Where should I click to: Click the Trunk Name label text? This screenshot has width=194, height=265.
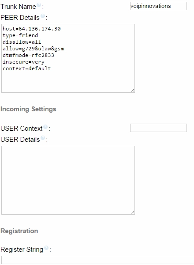pyautogui.click(x=18, y=7)
